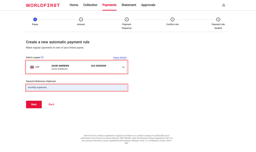Click the WorldFirst logo
Image resolution: width=256 pixels, height=152 pixels.
pos(43,5)
